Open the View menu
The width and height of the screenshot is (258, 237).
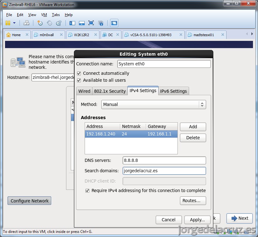pos(32,15)
